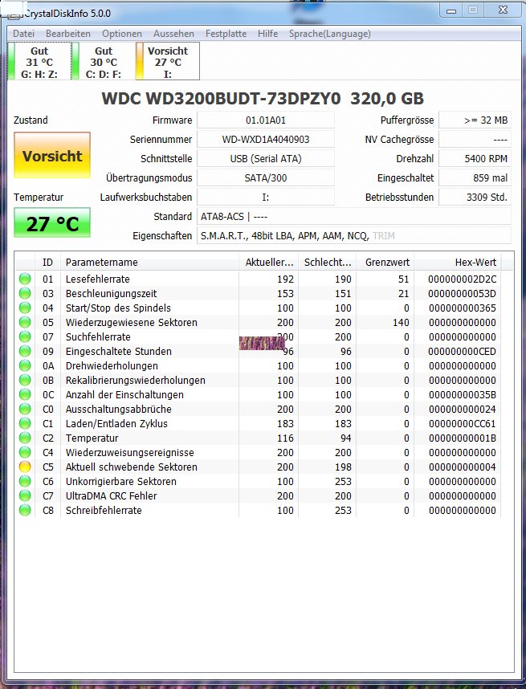The image size is (526, 689).
Task: Click Grenzwert value 140
Action: (x=401, y=323)
